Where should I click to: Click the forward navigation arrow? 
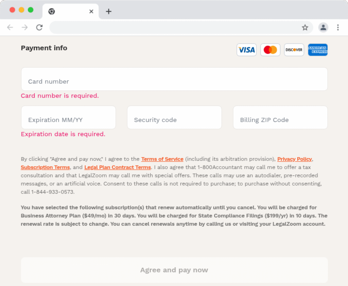point(24,27)
